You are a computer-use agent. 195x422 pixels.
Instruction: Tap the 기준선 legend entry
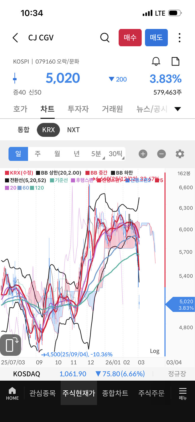[x=59, y=180]
